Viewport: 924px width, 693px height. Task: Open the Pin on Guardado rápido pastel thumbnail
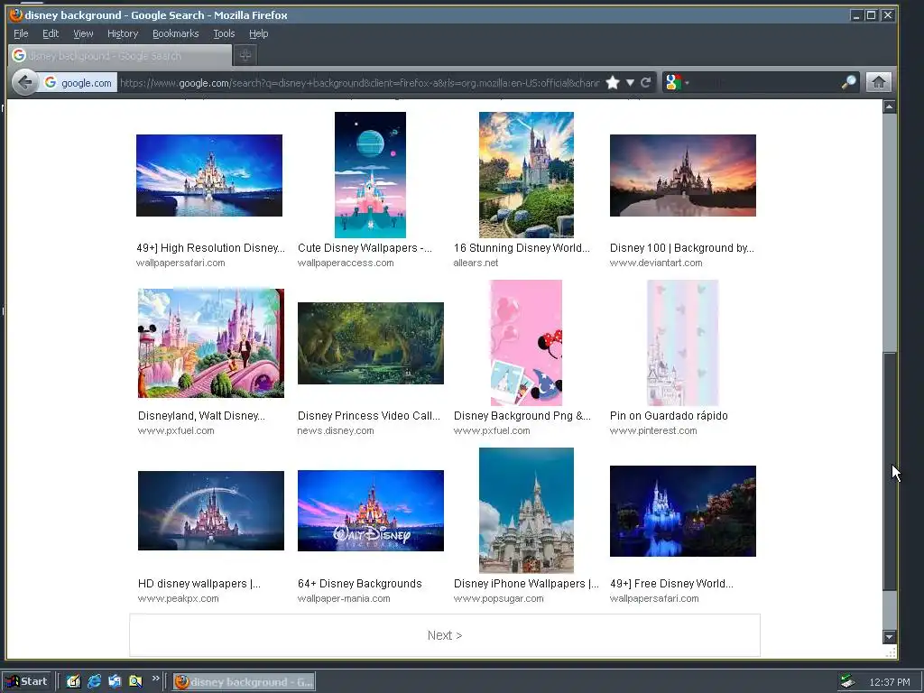(683, 343)
